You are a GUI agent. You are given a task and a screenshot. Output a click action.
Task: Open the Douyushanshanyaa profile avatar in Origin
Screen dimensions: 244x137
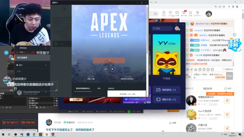click(x=19, y=93)
